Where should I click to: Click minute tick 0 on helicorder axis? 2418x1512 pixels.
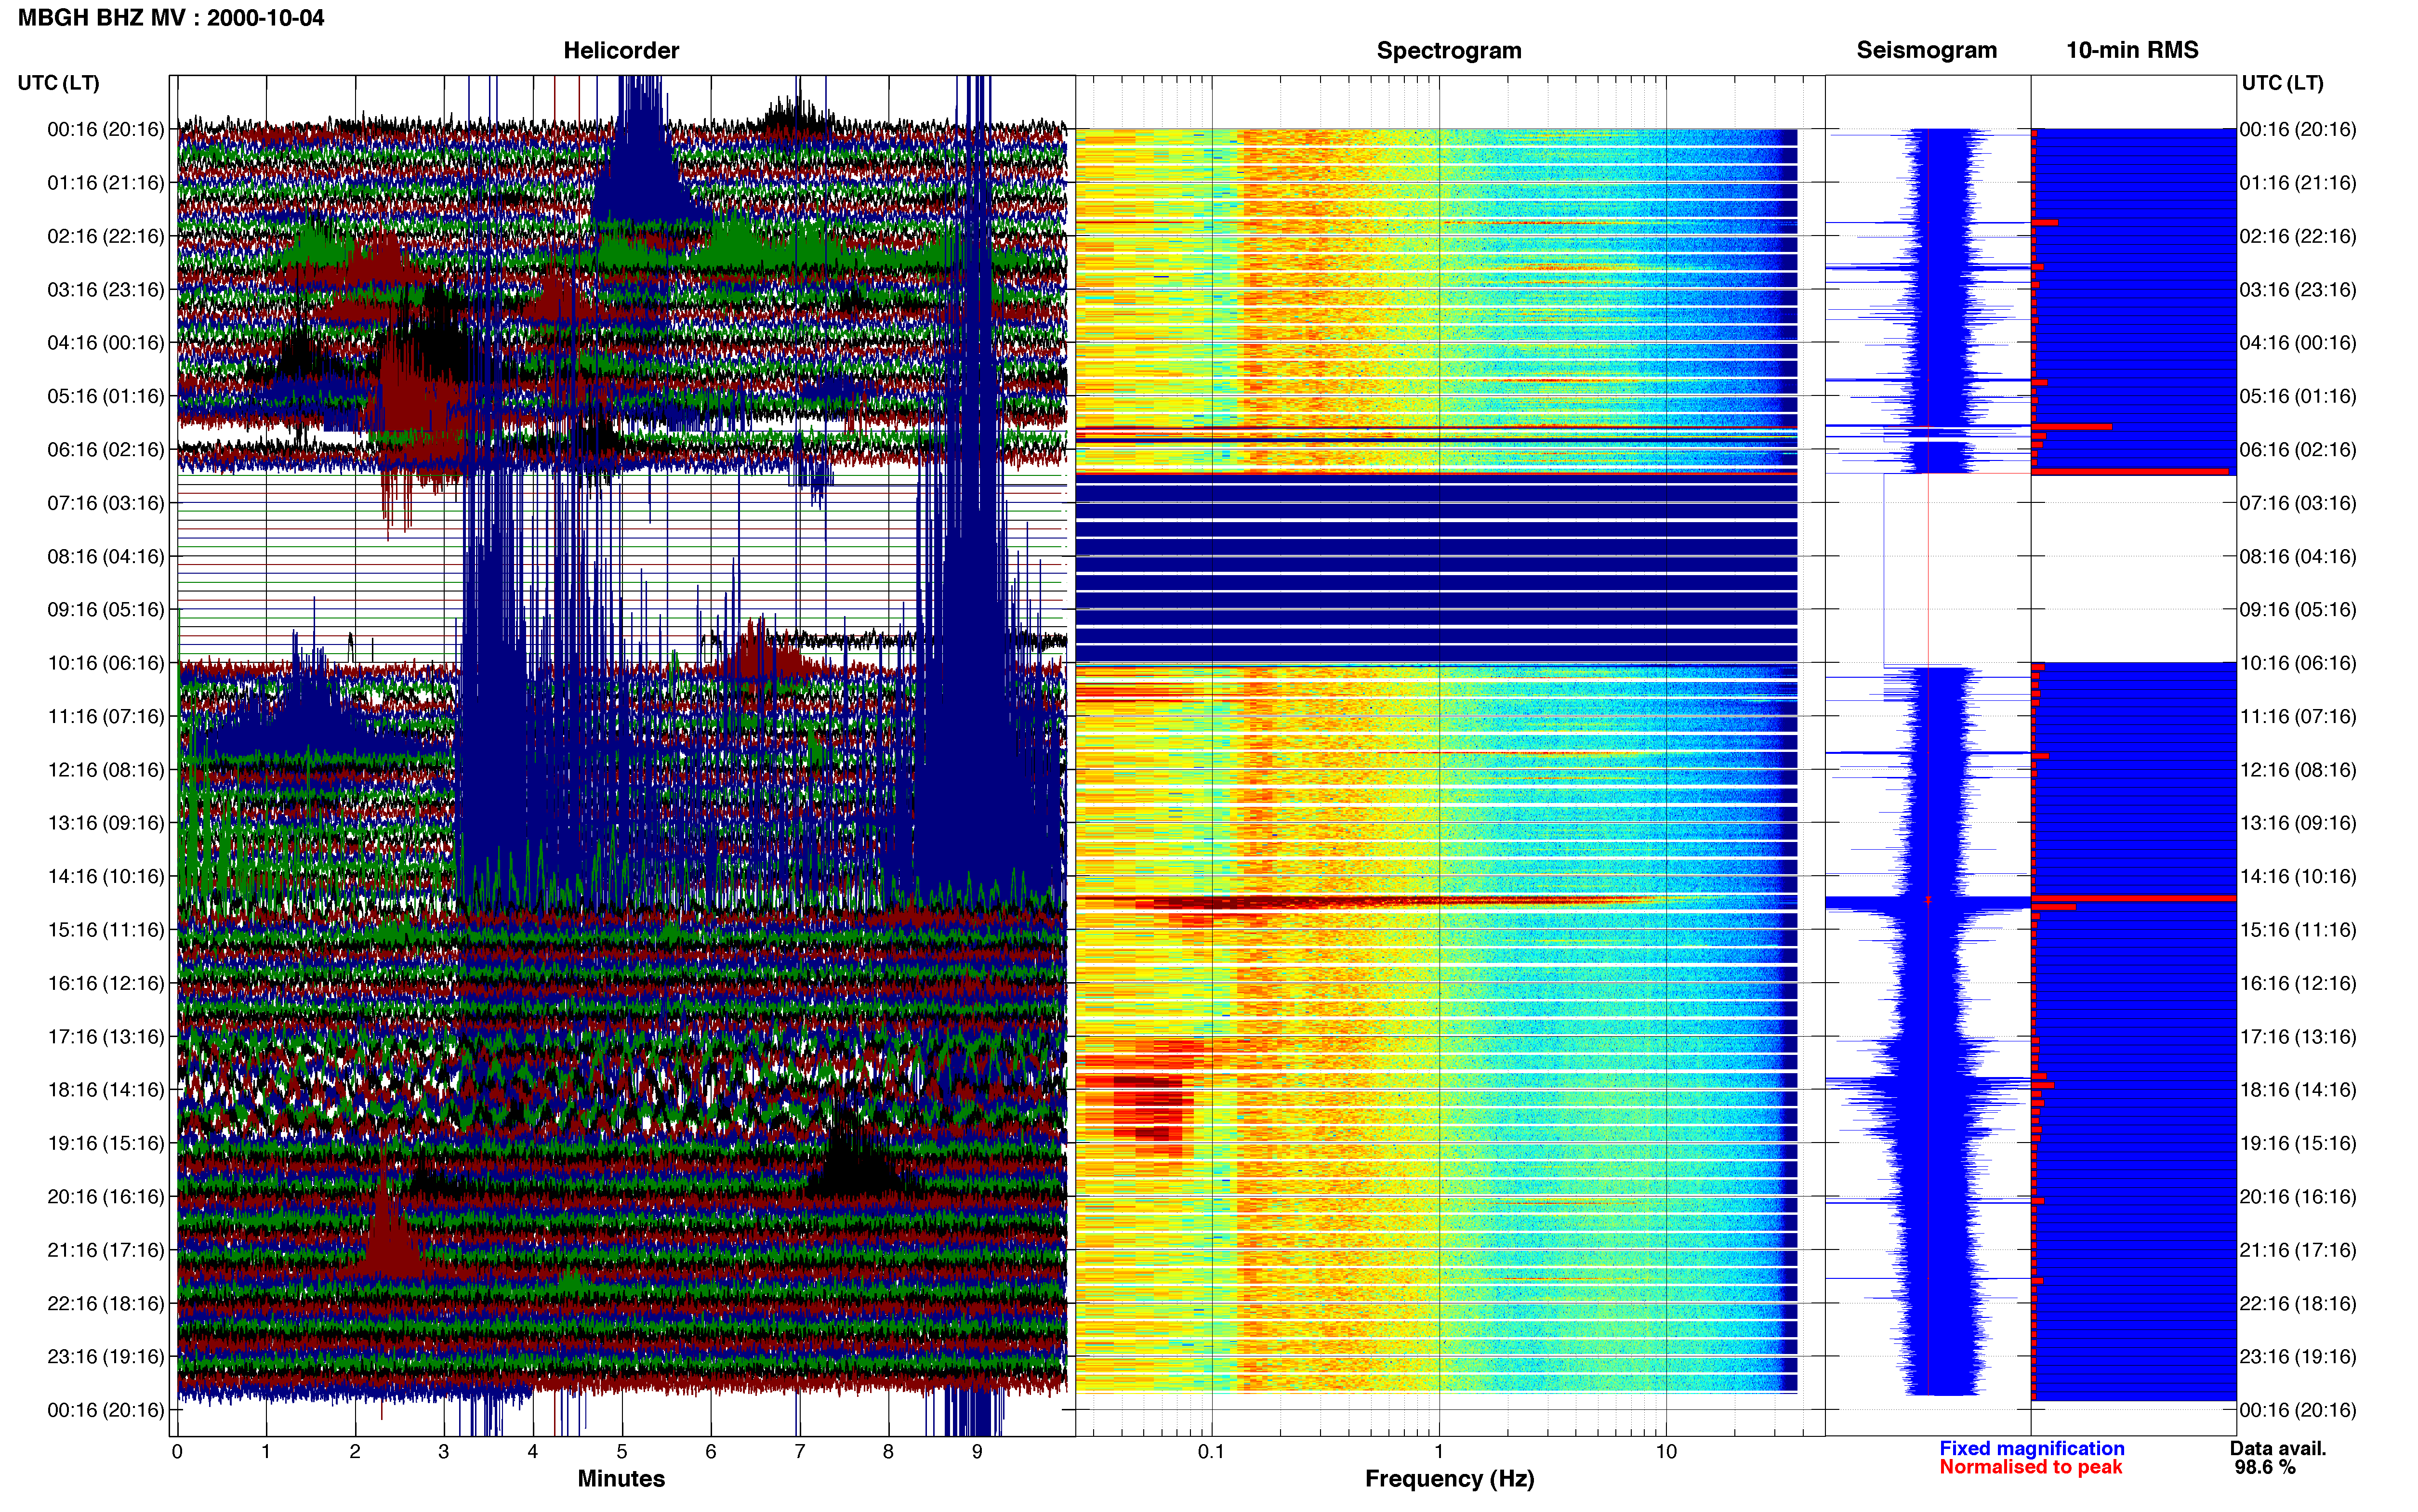point(177,1452)
